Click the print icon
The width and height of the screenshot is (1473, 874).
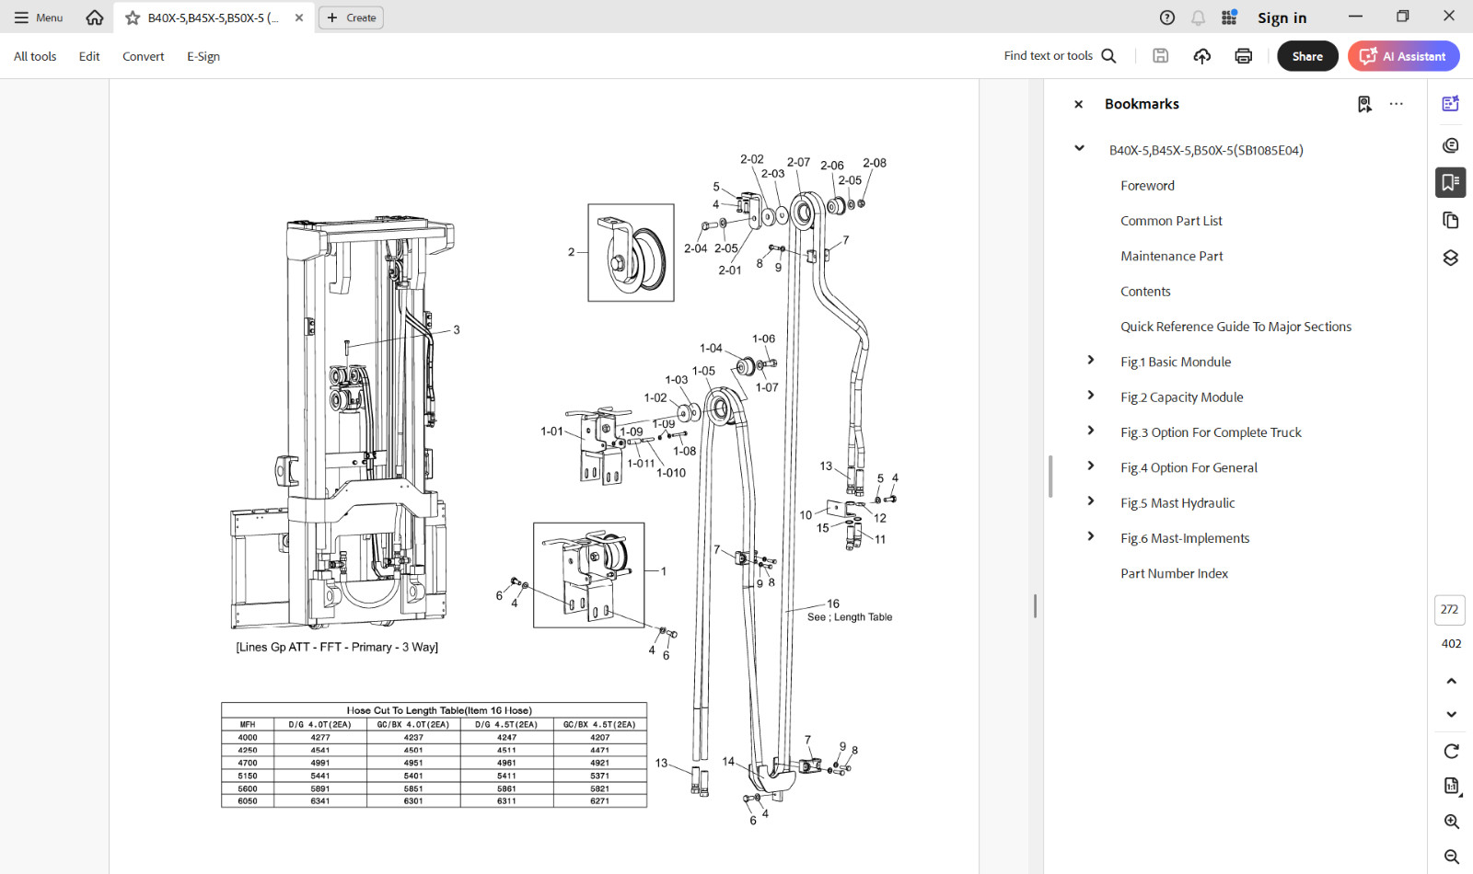(x=1244, y=56)
